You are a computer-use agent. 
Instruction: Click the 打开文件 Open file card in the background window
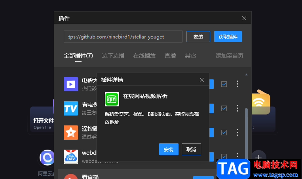pyautogui.click(x=42, y=119)
